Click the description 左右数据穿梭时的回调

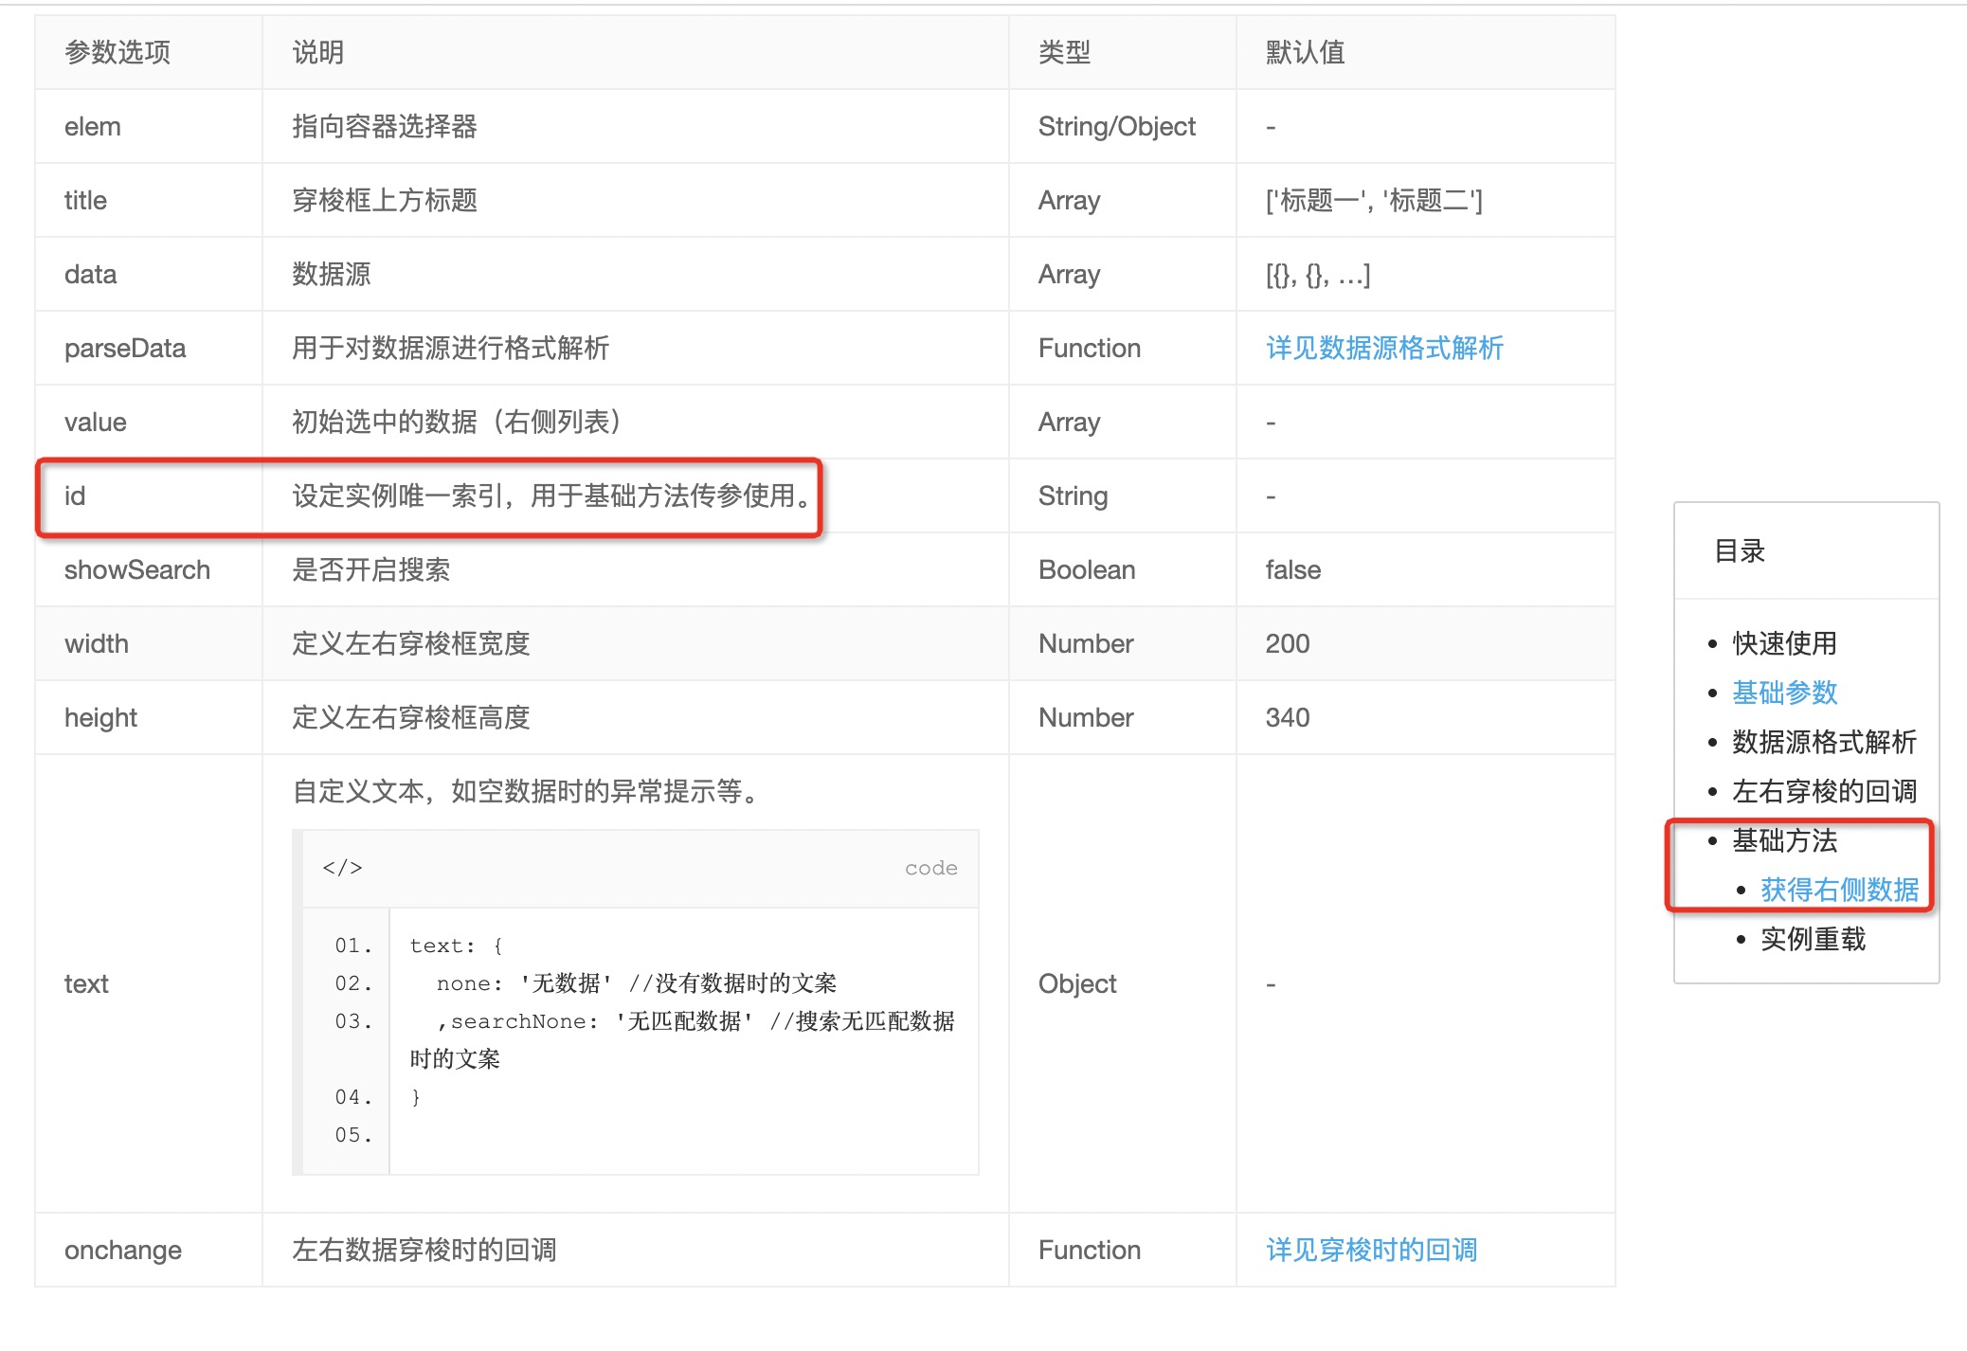tap(424, 1250)
